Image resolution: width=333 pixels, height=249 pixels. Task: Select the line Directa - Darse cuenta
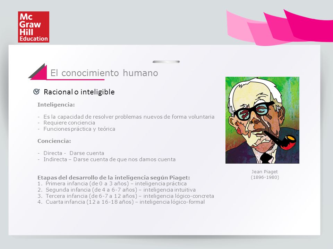71,153
